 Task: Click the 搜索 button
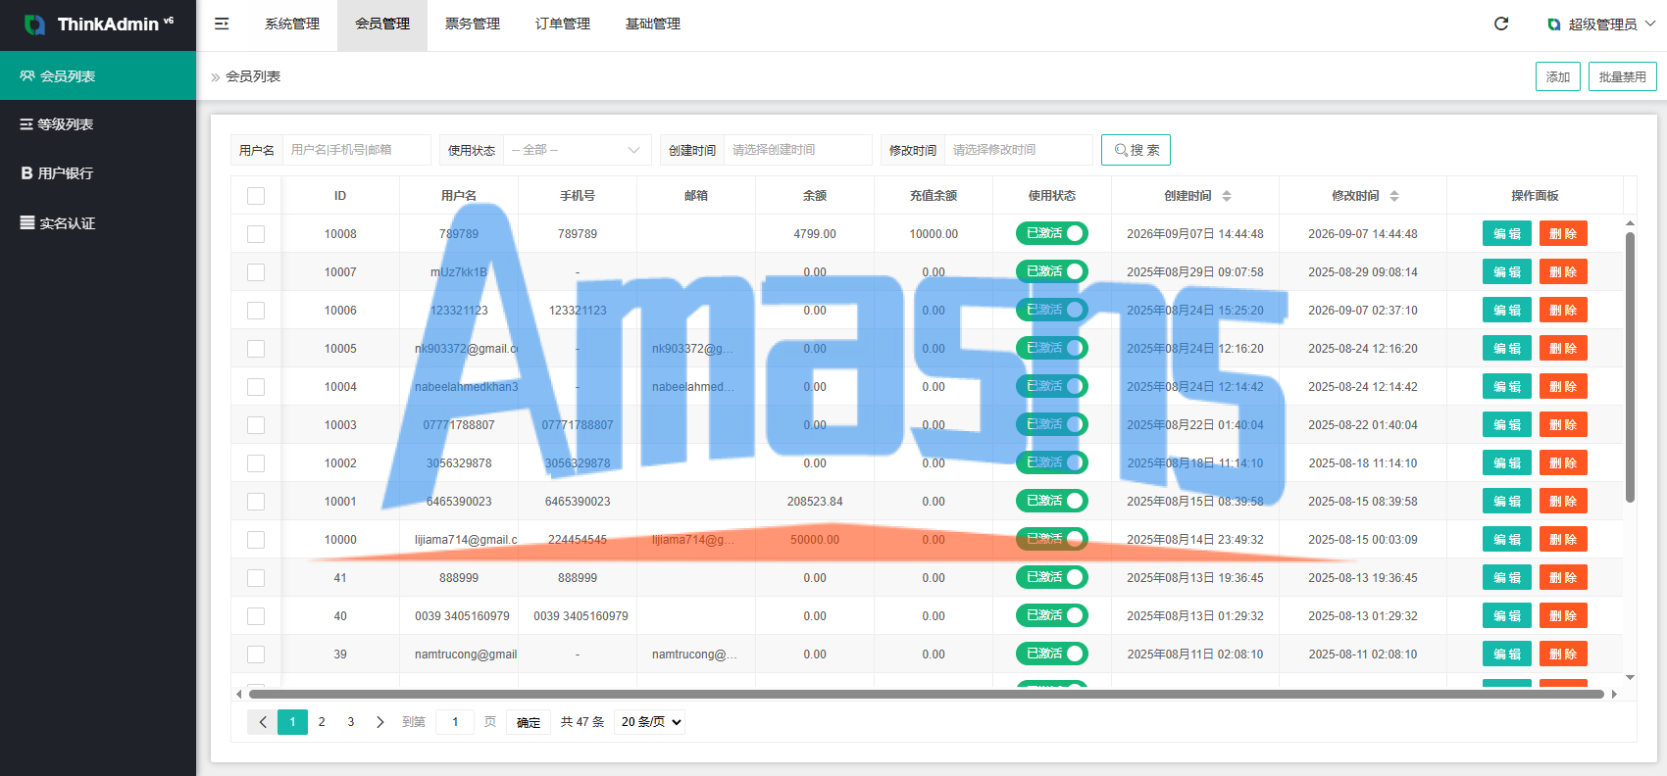pyautogui.click(x=1136, y=150)
